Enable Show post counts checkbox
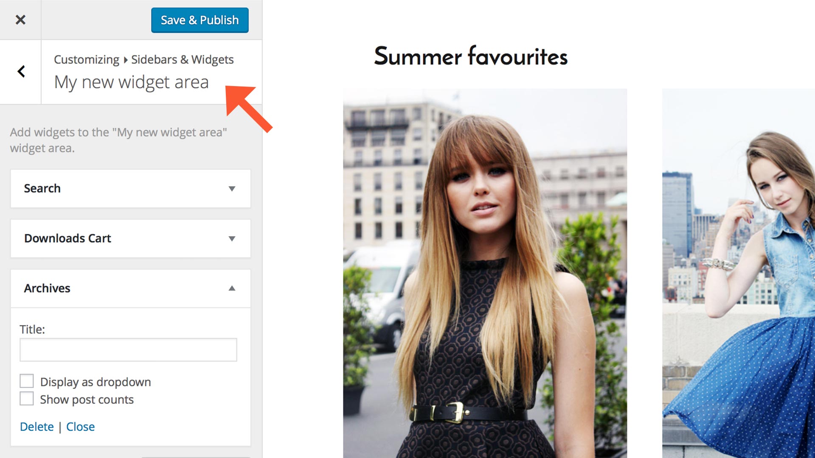 [x=27, y=399]
